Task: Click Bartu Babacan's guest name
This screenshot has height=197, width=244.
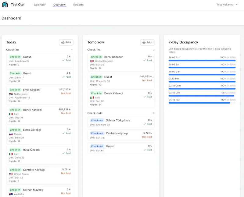Action: pyautogui.click(x=114, y=57)
